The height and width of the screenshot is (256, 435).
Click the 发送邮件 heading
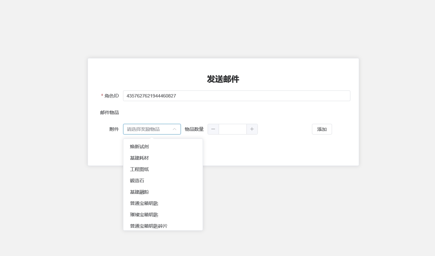pos(223,79)
